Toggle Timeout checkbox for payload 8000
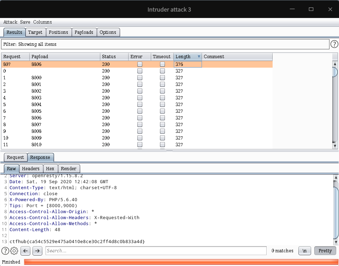 point(162,78)
